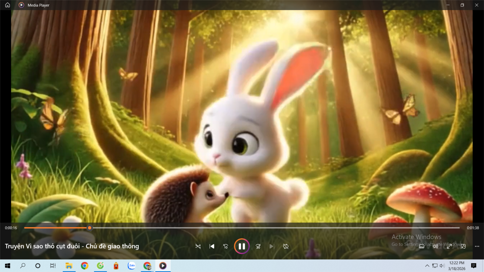Open Cốc Cốc browser from taskbar

[100, 265]
